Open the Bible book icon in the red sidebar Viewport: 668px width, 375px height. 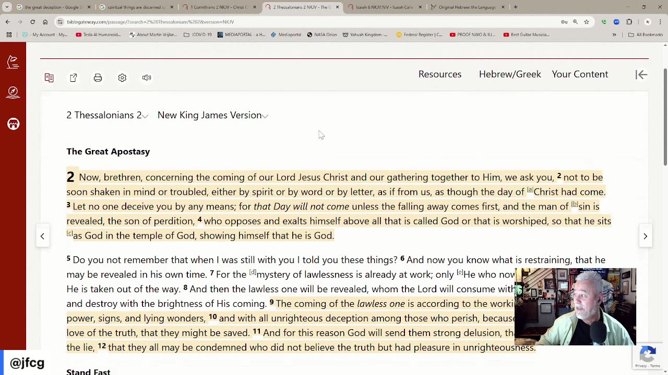tap(13, 62)
